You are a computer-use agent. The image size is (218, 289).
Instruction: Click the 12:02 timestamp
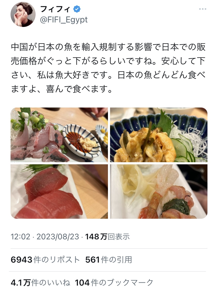[20, 237]
